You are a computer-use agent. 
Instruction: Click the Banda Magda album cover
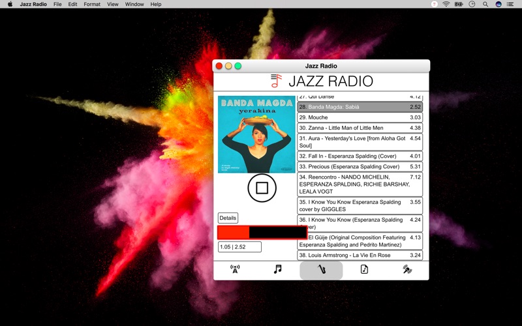(256, 134)
